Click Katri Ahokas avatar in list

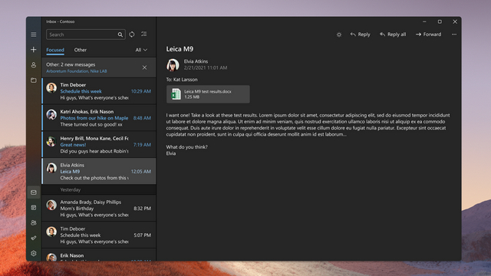51,114
